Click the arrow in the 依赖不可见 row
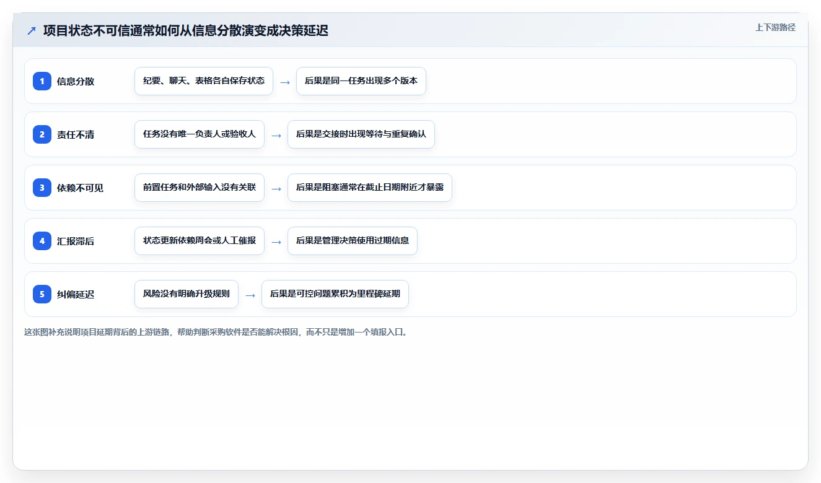 pos(276,188)
